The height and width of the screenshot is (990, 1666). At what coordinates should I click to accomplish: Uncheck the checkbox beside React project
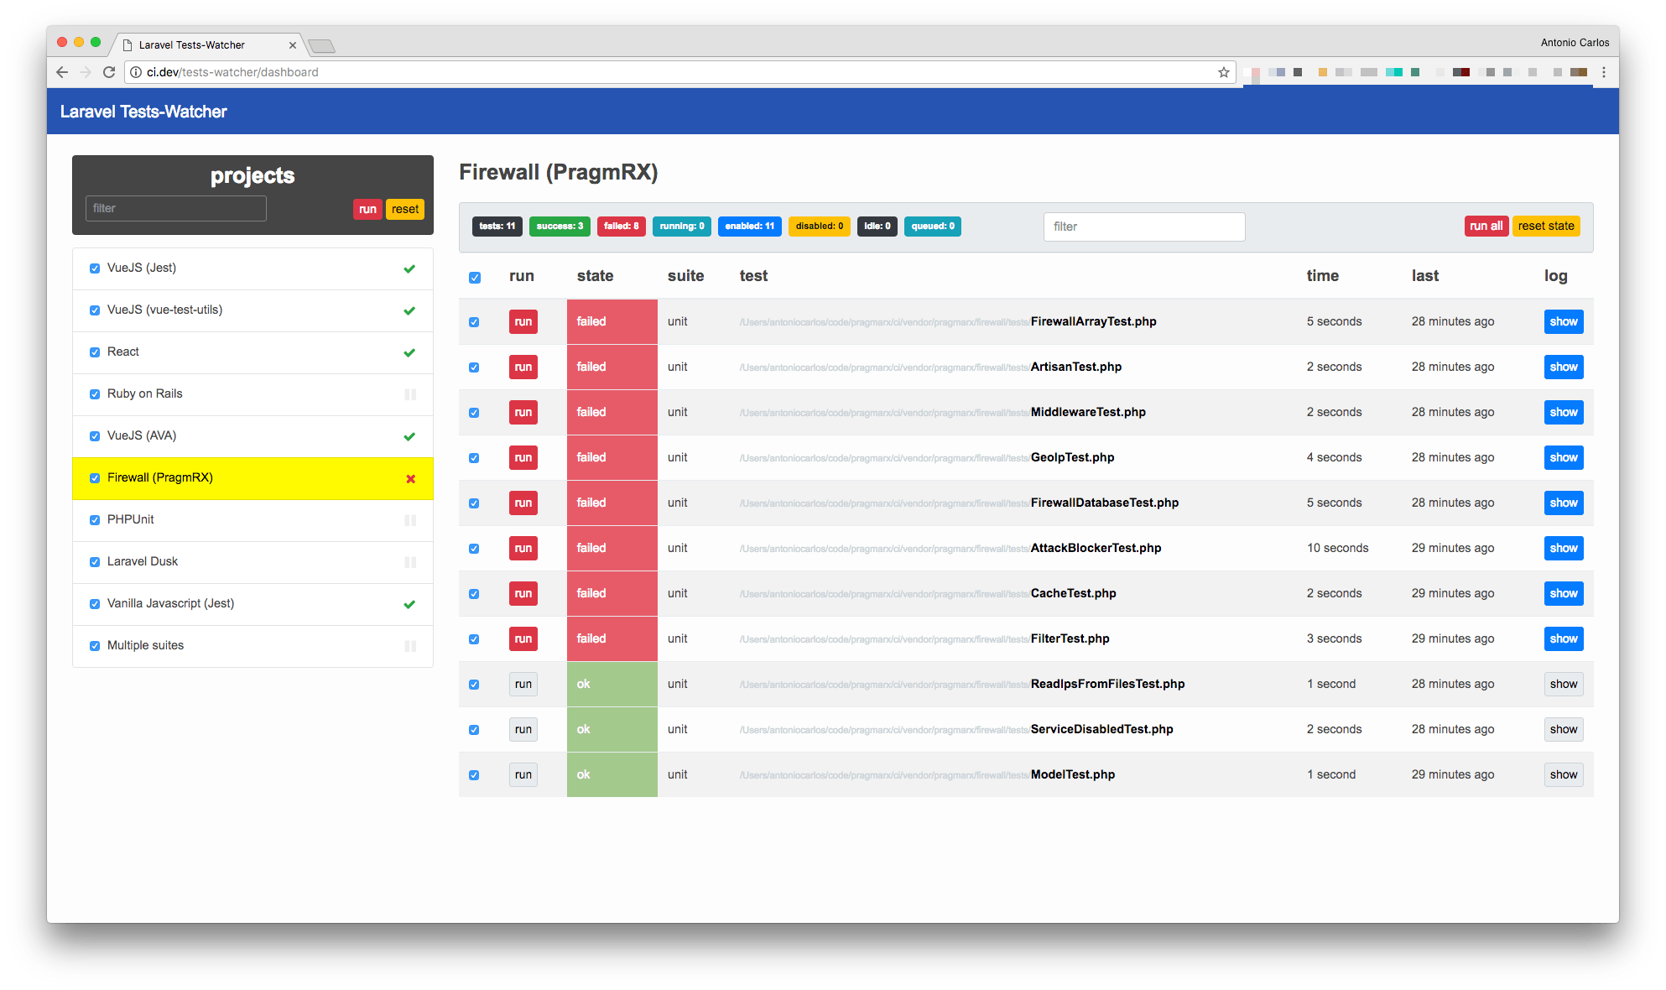tap(94, 352)
